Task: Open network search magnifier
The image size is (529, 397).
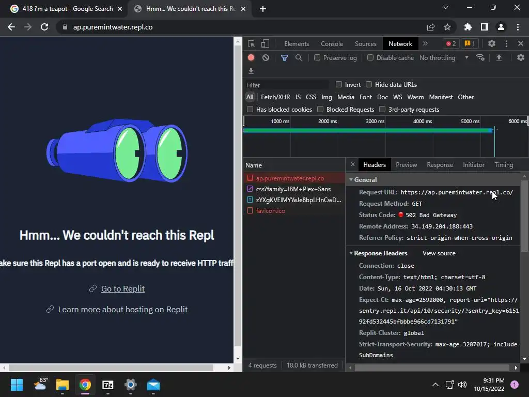Action: click(x=299, y=58)
